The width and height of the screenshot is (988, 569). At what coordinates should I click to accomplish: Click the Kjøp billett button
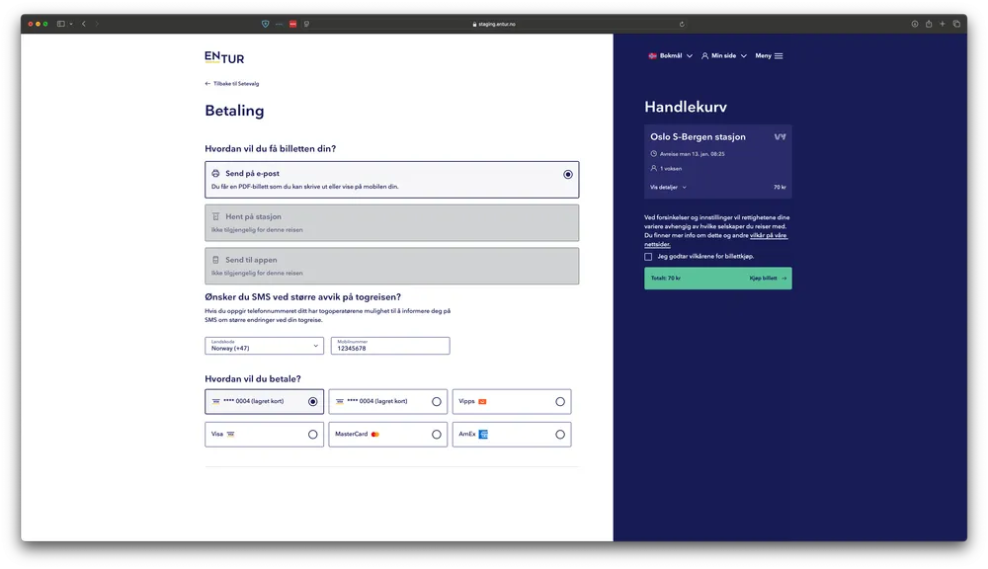(x=768, y=279)
